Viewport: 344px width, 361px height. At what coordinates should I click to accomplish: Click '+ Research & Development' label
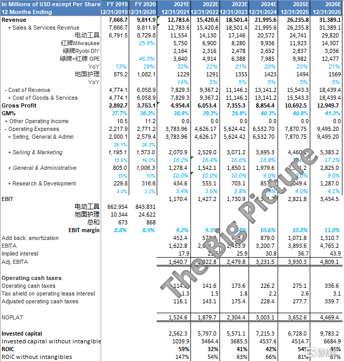tap(42, 183)
